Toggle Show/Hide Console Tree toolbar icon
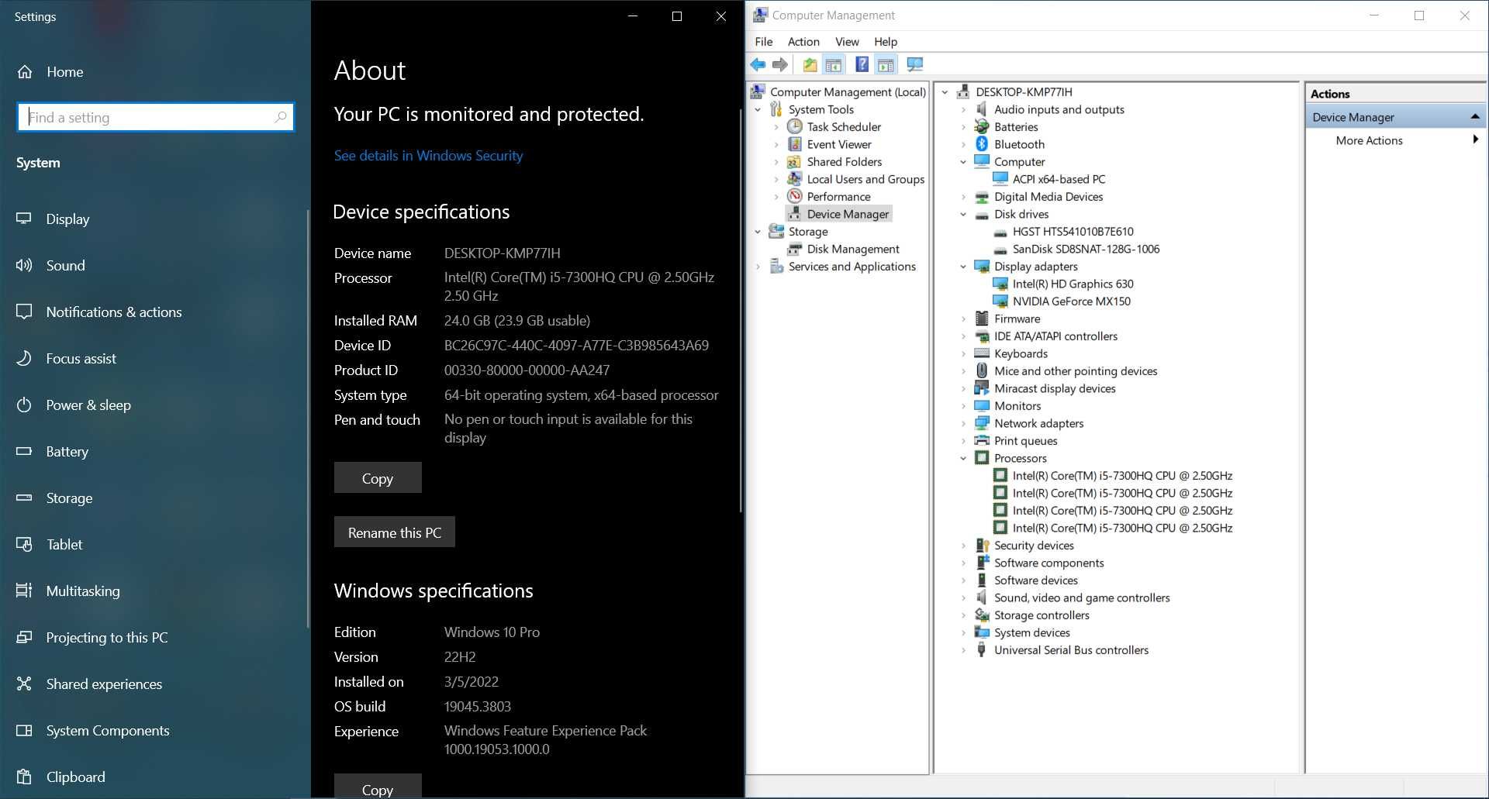Screen dimensions: 1489x799 click(834, 65)
